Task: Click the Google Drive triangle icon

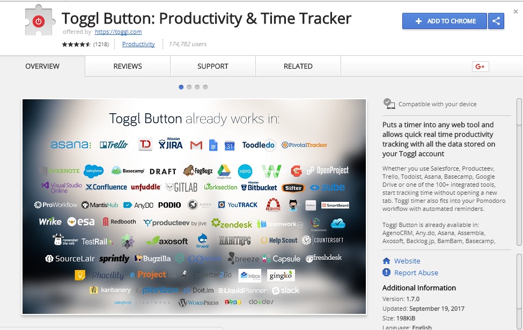Action: (224, 171)
